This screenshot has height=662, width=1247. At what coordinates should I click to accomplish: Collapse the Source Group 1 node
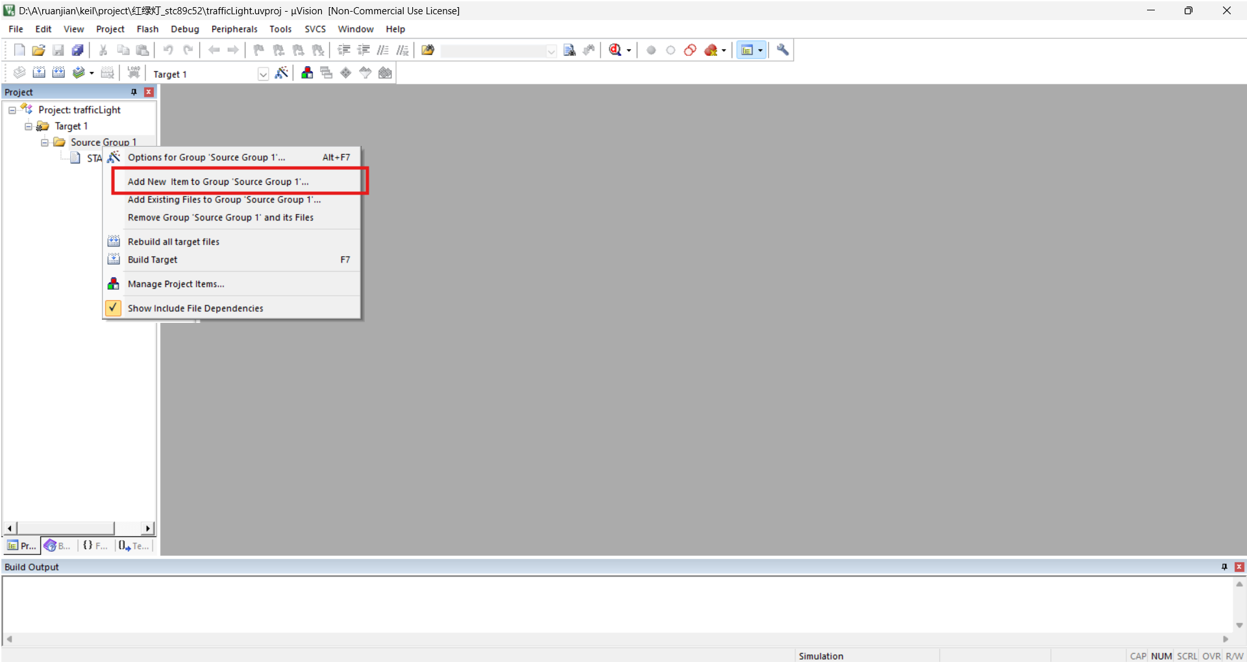coord(45,143)
